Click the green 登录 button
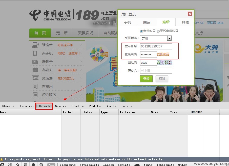Viewport: 229px width, 166px height. coord(146,79)
